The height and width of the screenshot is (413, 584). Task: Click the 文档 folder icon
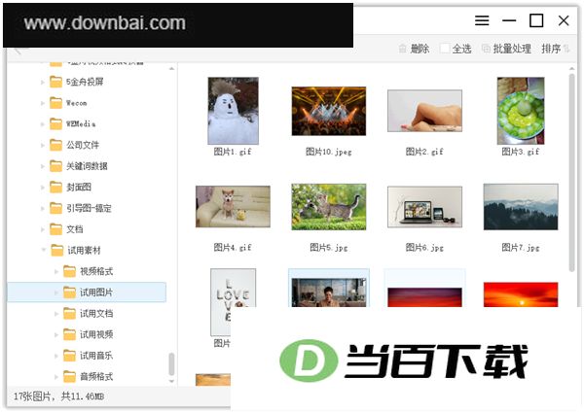coord(55,229)
